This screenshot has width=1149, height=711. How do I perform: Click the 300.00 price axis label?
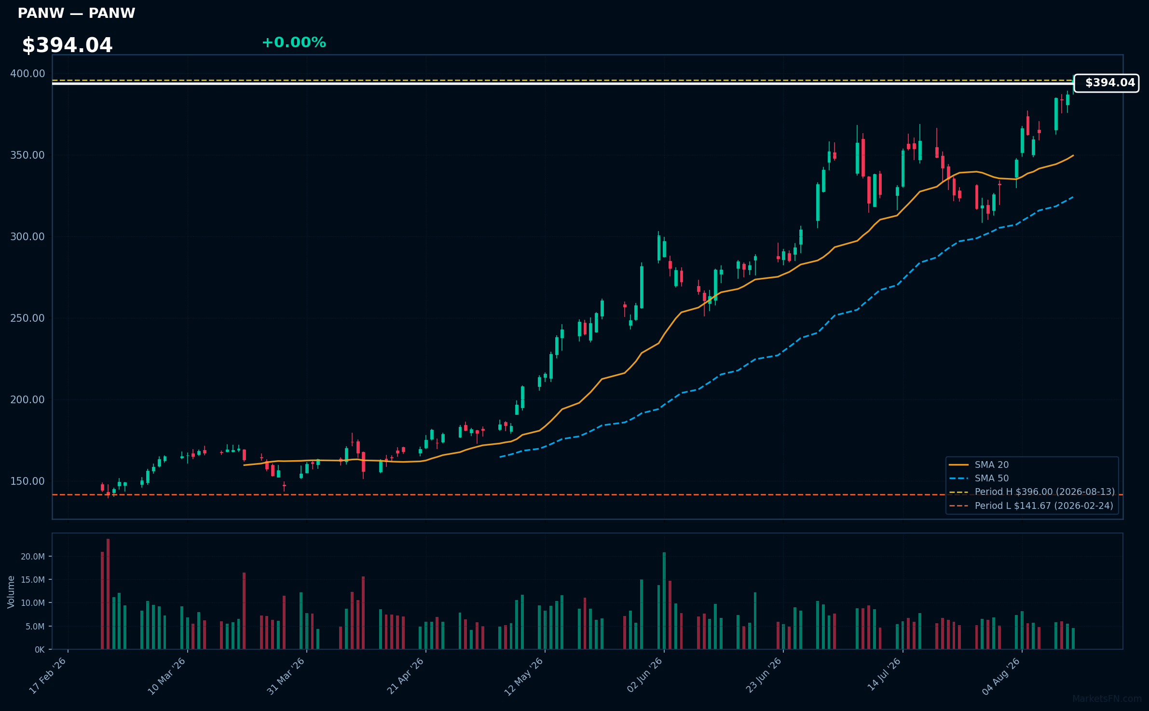click(27, 237)
